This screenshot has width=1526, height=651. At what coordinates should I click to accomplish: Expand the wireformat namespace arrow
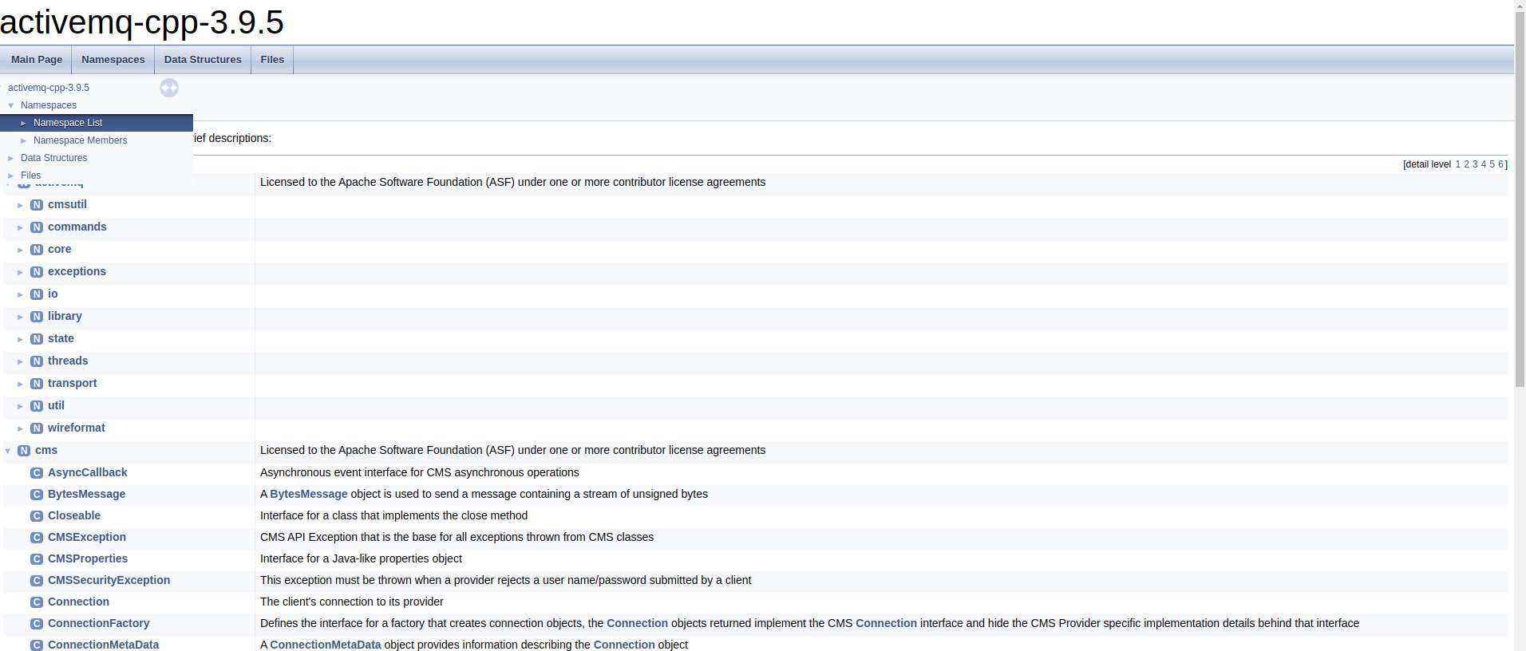20,428
